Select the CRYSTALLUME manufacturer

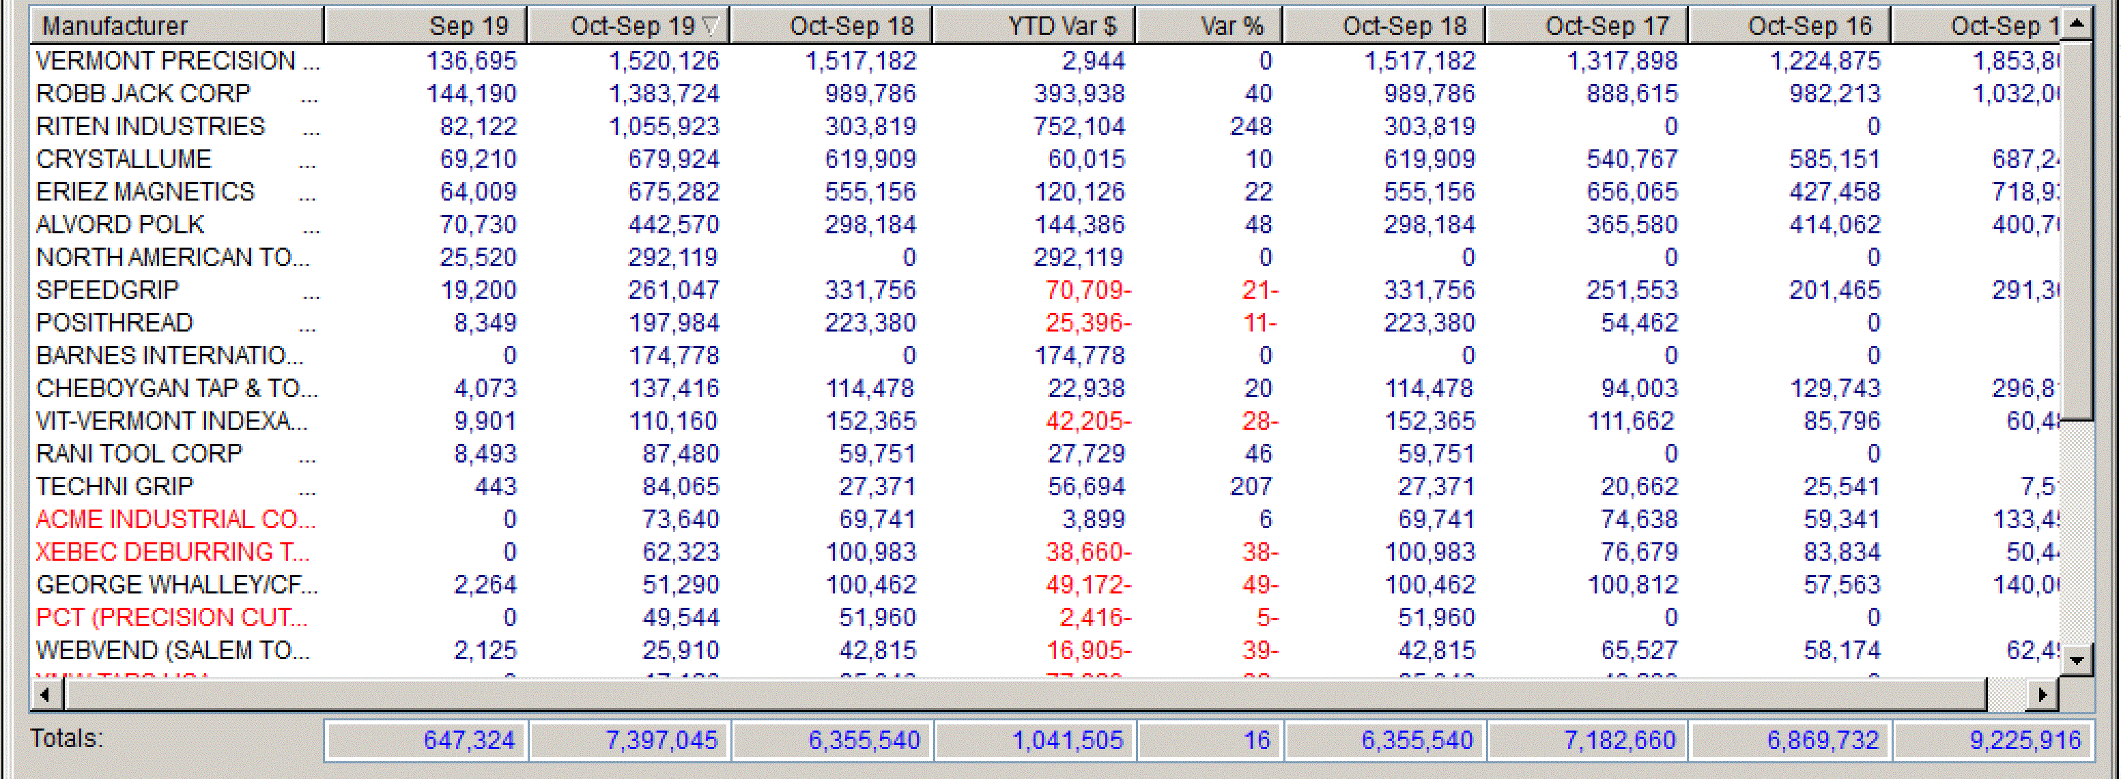click(124, 159)
